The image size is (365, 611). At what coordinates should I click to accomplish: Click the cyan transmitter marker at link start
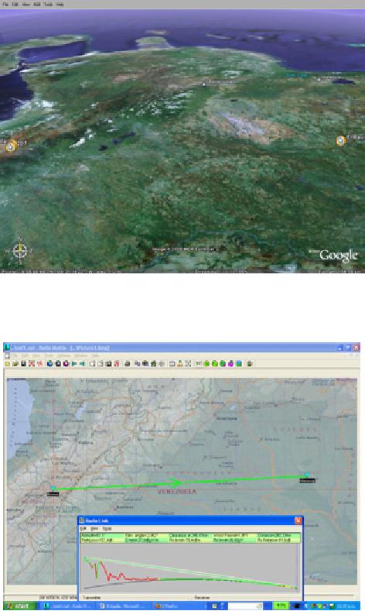click(53, 488)
